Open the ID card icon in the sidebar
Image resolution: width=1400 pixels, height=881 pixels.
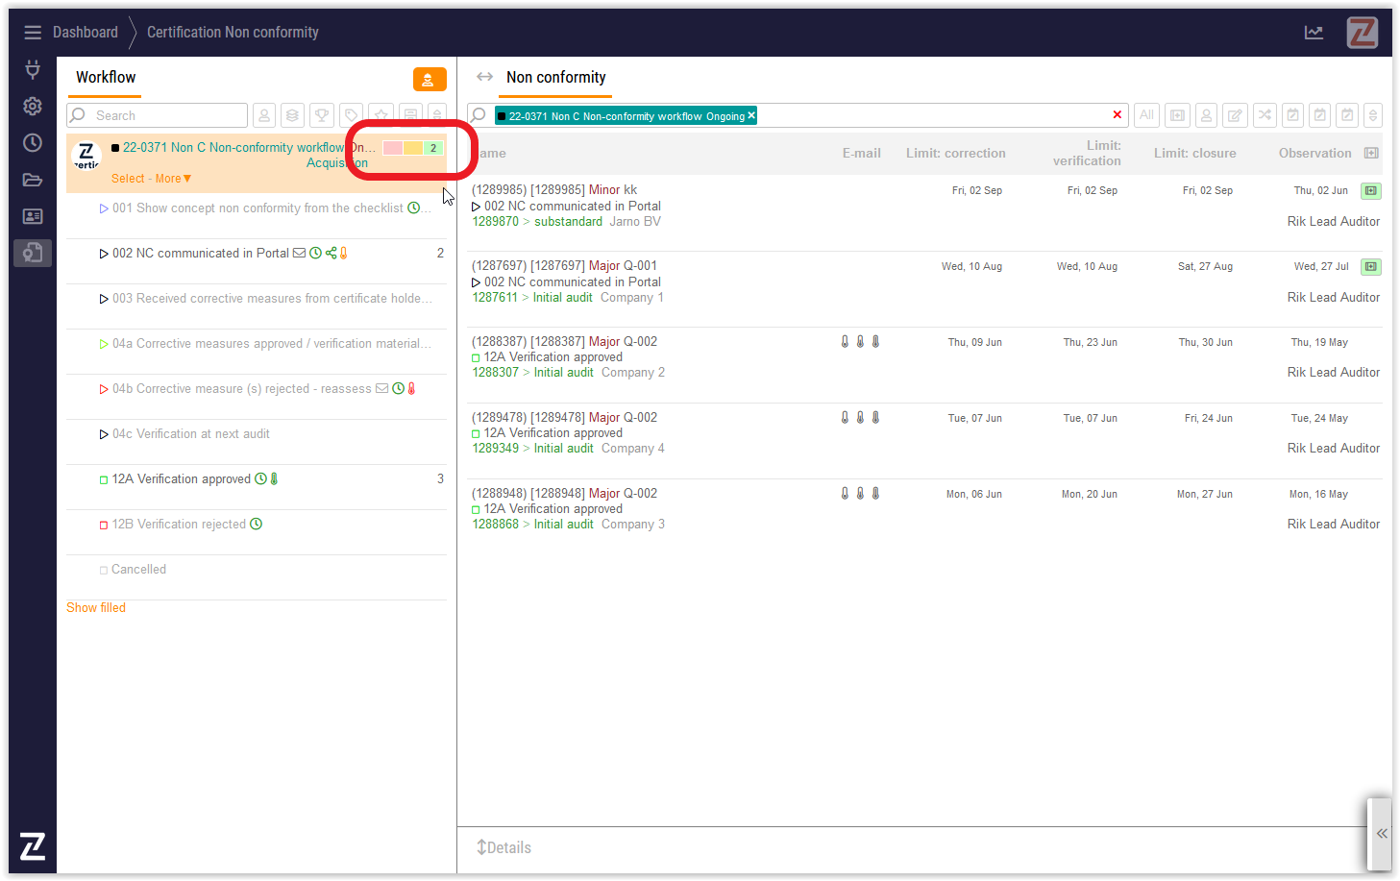pos(33,216)
